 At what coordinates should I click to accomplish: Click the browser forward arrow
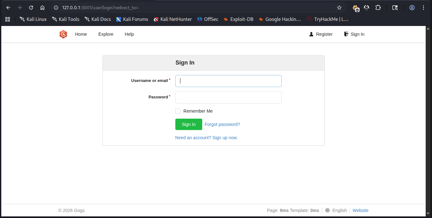(x=20, y=8)
